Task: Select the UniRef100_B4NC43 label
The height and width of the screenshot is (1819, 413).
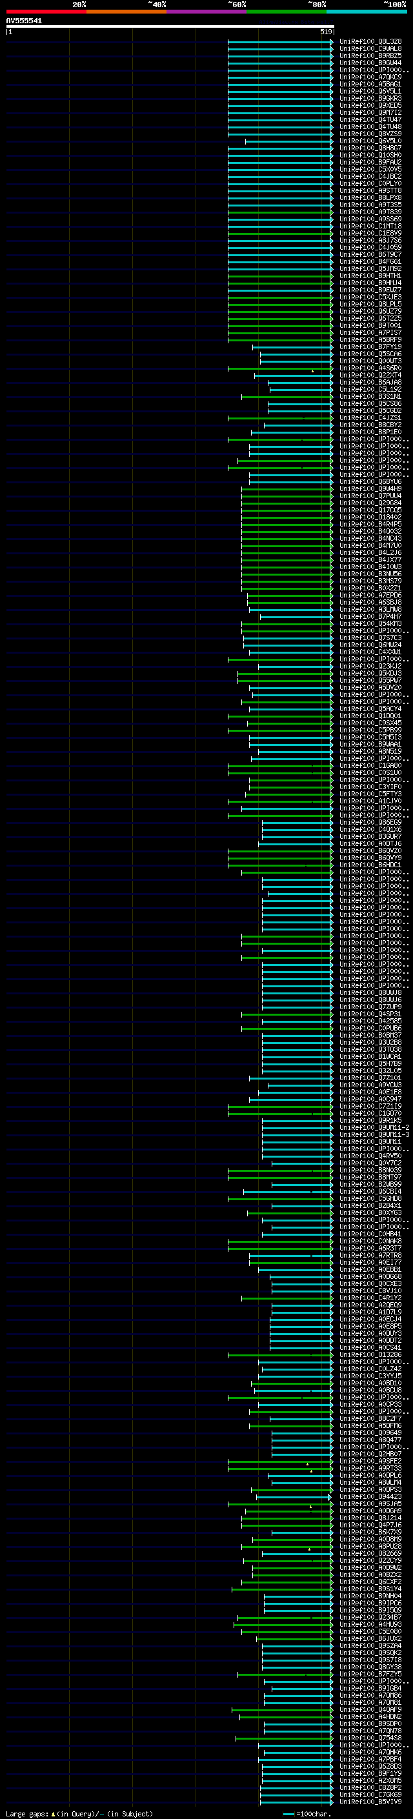Action: pyautogui.click(x=370, y=538)
